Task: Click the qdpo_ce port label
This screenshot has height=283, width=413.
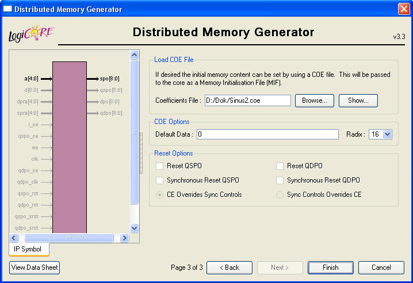Action: tap(28, 170)
